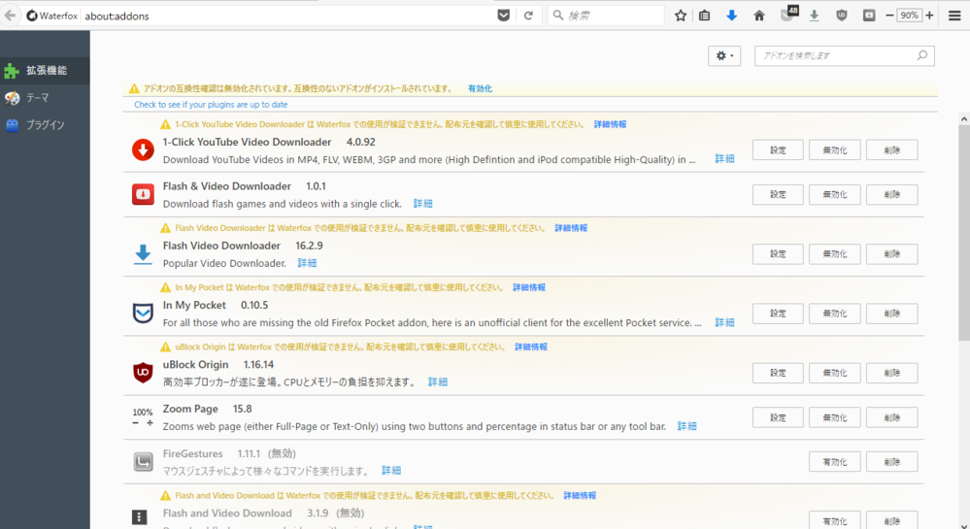Enable FireGestures with 有効化
The height and width of the screenshot is (529, 970).
(834, 462)
